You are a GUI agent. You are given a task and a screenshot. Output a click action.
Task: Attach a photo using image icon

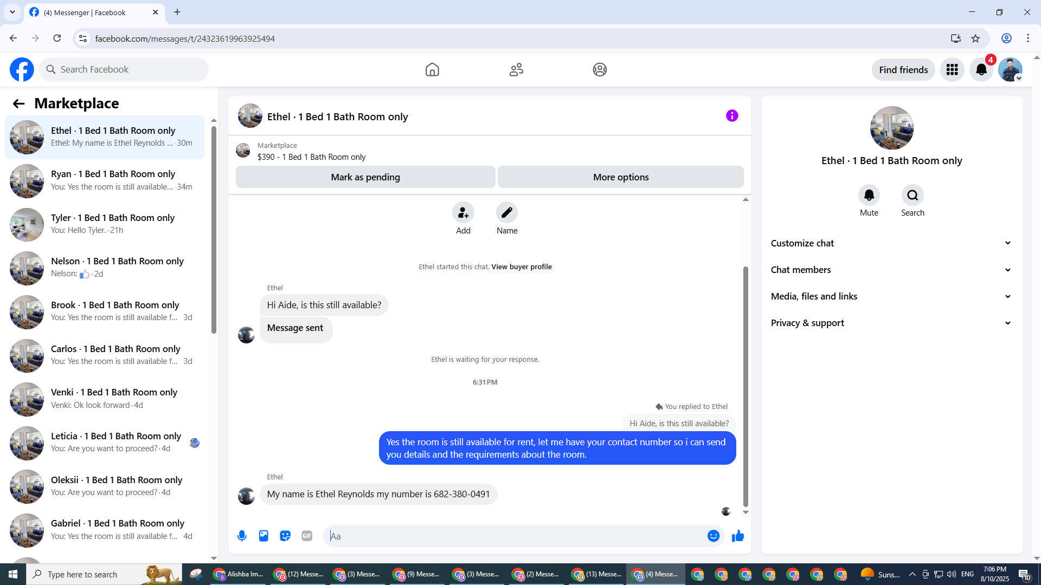click(264, 536)
